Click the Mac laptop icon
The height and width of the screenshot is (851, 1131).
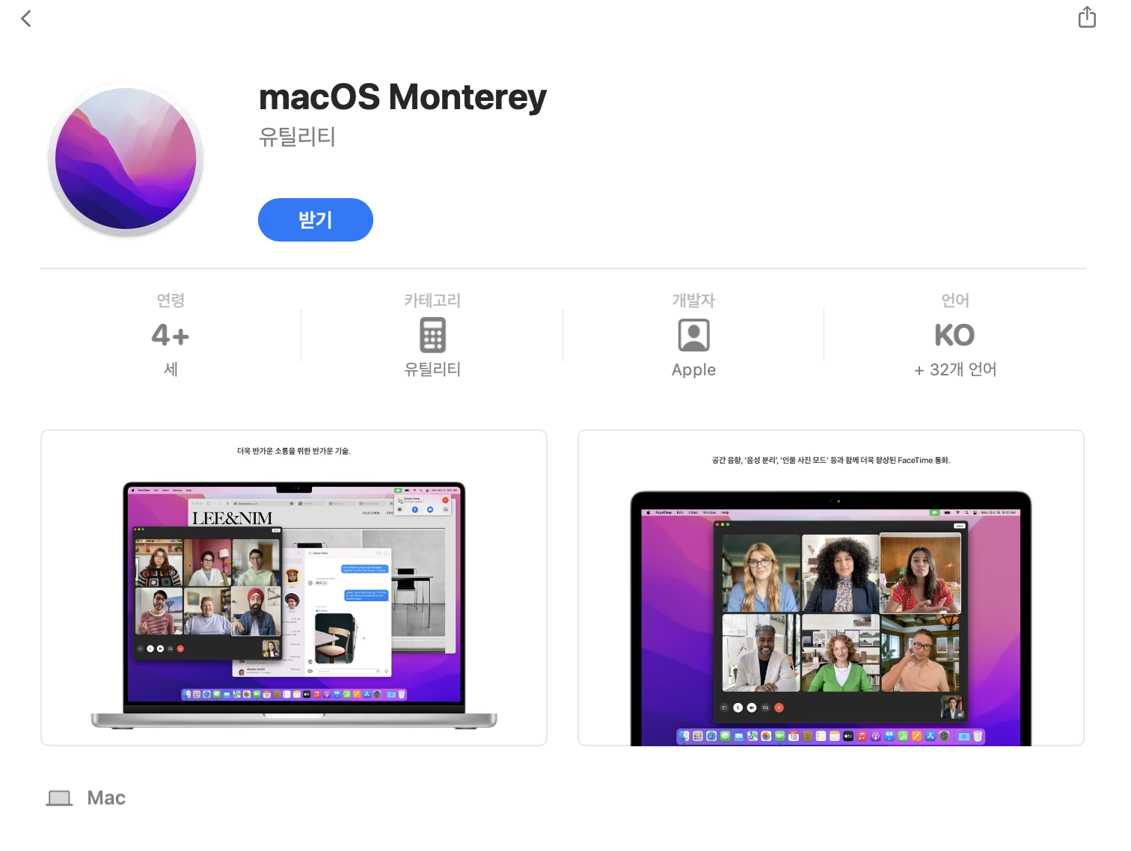[59, 798]
